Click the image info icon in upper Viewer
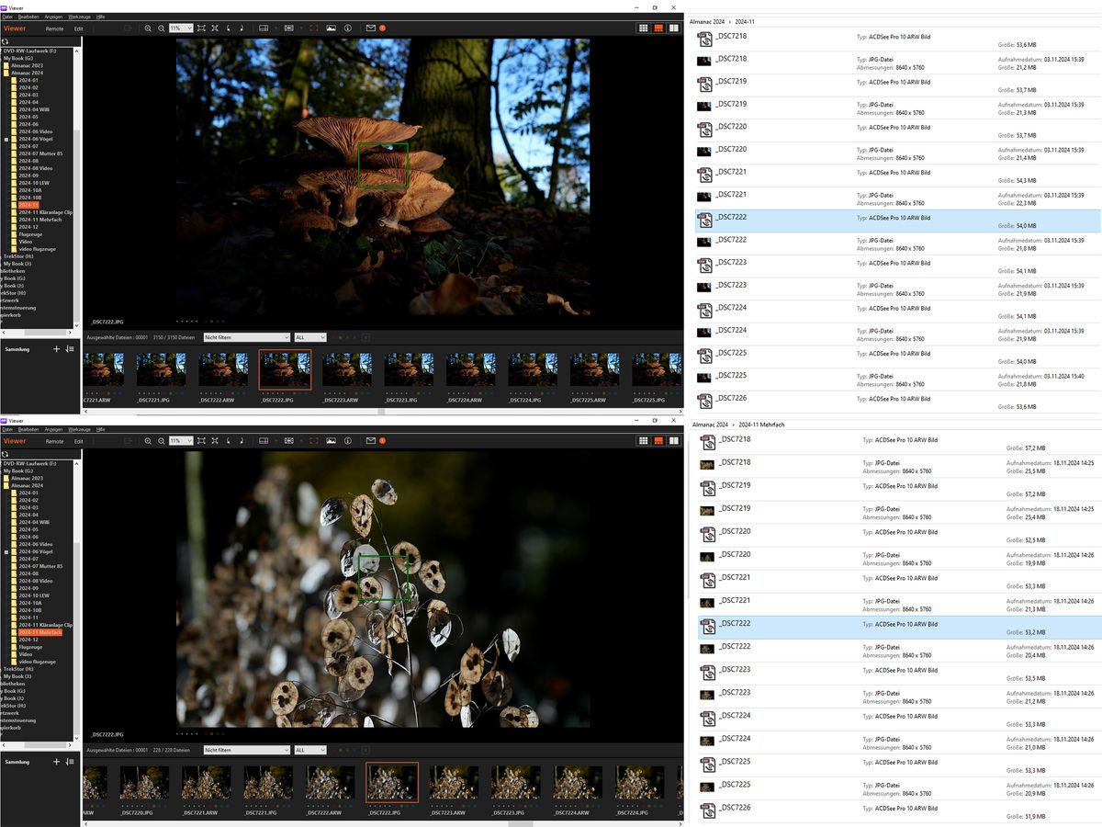The height and width of the screenshot is (827, 1102). [348, 28]
